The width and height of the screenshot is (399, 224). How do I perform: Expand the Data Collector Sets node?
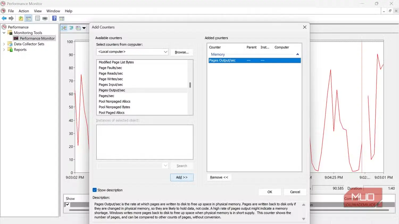click(4, 44)
